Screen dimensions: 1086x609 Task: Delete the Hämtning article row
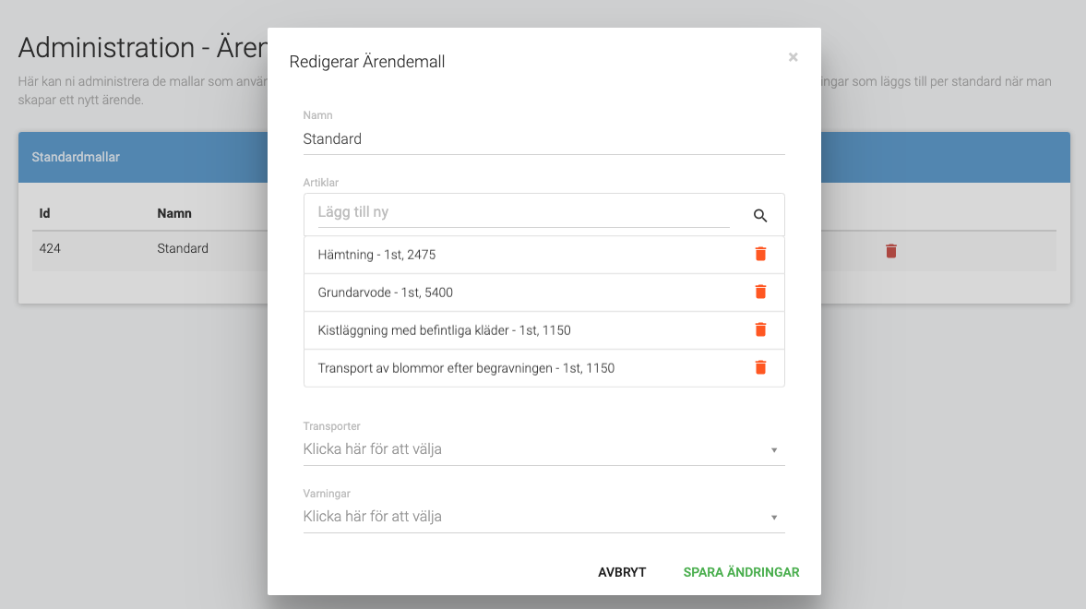[759, 255]
